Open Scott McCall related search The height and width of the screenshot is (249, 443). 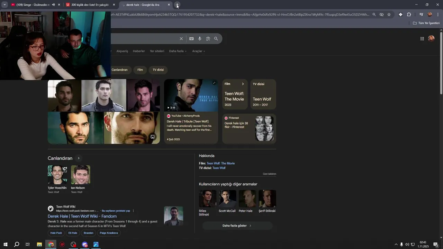(x=227, y=201)
